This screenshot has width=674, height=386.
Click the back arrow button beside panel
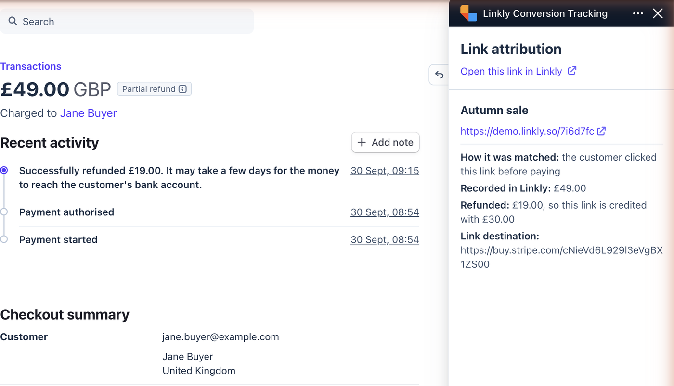439,75
